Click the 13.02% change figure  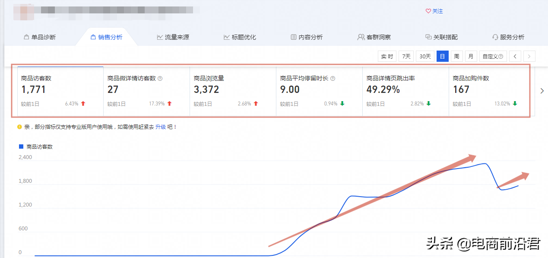[x=503, y=104]
